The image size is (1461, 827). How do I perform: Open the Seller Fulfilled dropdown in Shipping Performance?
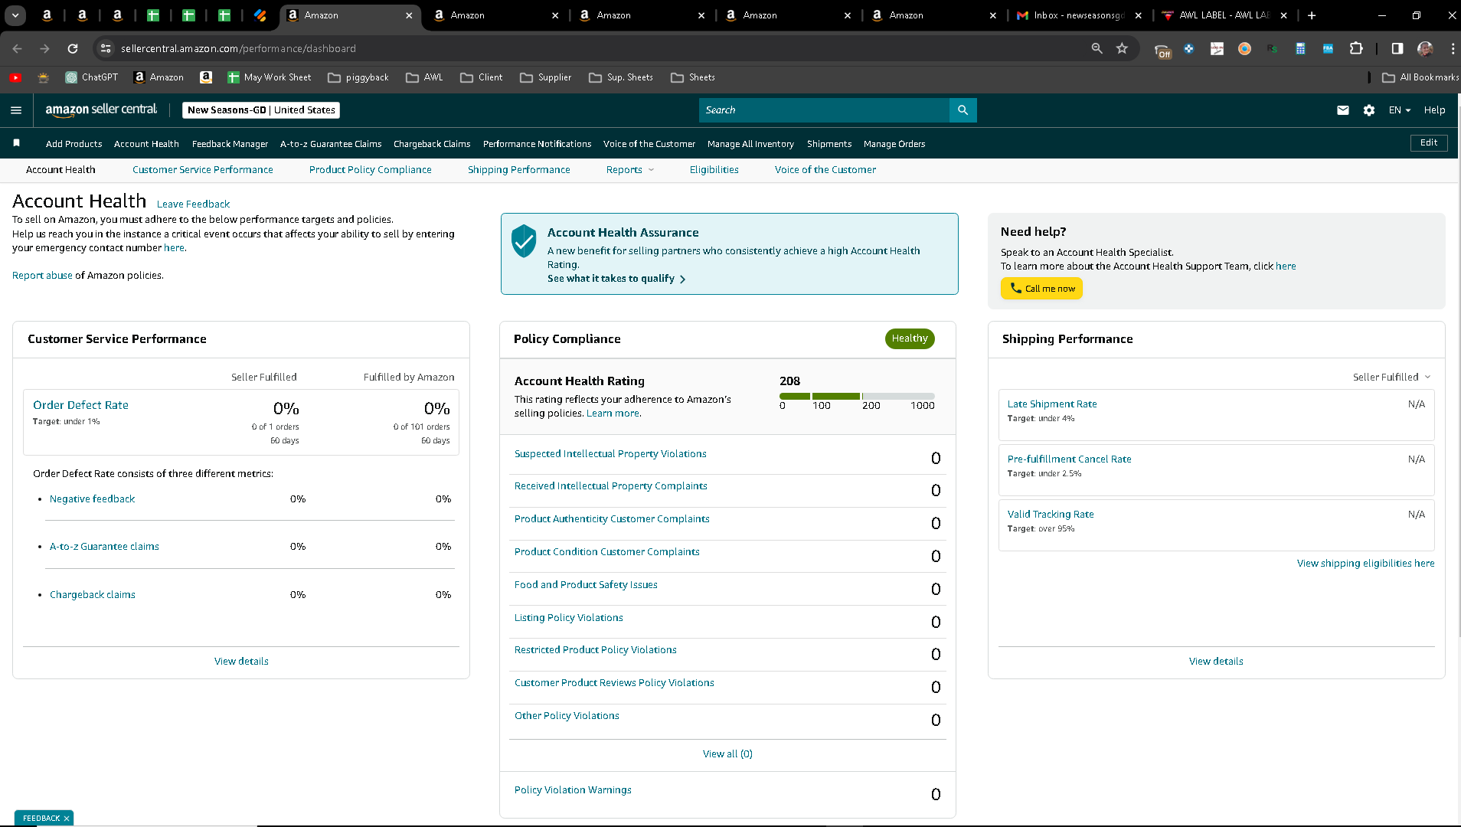(1391, 377)
